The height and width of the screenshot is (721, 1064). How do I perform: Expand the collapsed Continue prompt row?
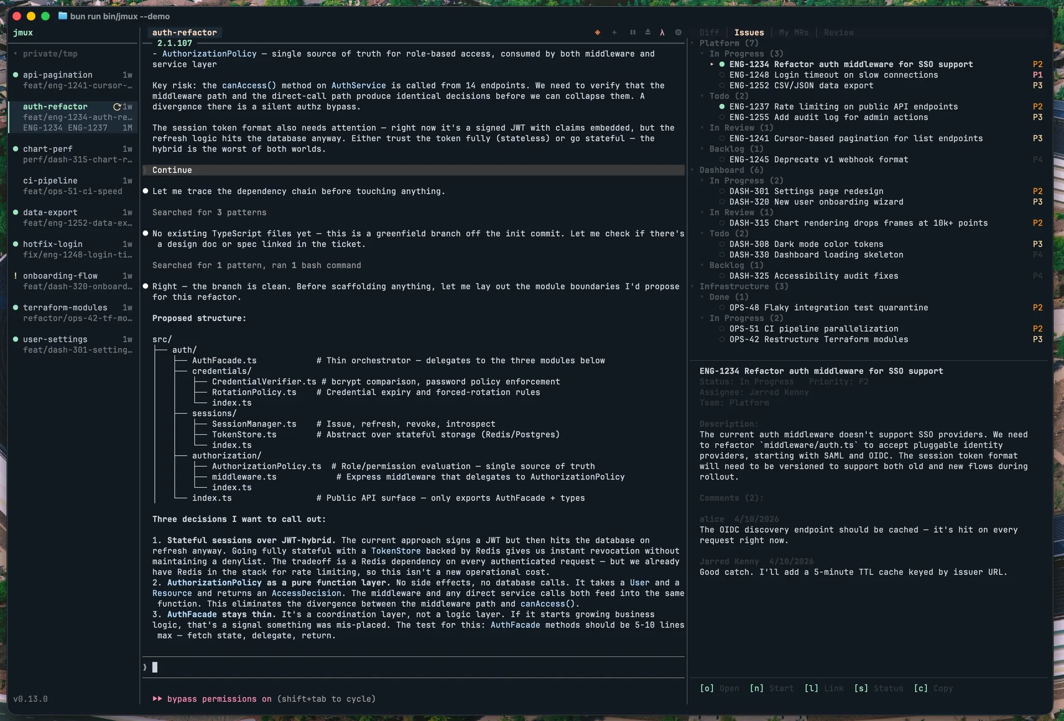tap(413, 170)
